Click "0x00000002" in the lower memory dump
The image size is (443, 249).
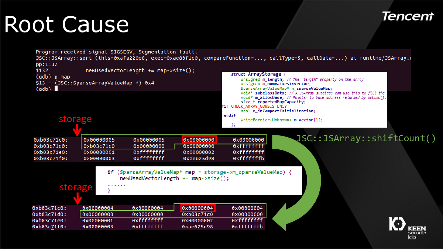coord(198,221)
